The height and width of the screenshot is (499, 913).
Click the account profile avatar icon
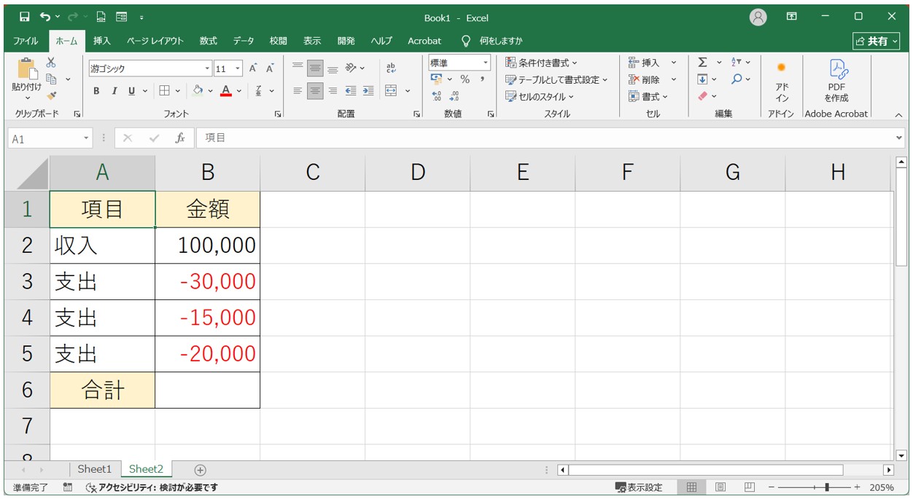758,17
